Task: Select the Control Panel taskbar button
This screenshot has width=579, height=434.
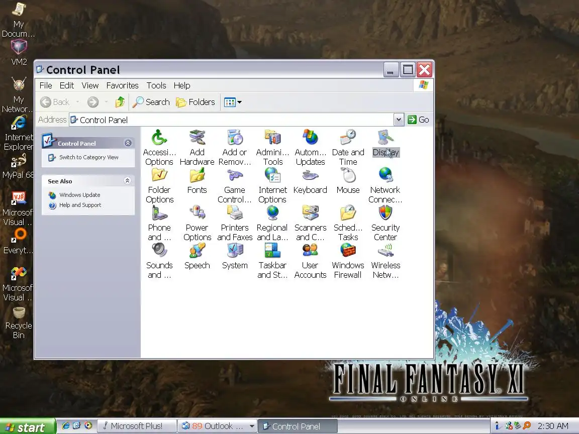Action: coord(297,426)
